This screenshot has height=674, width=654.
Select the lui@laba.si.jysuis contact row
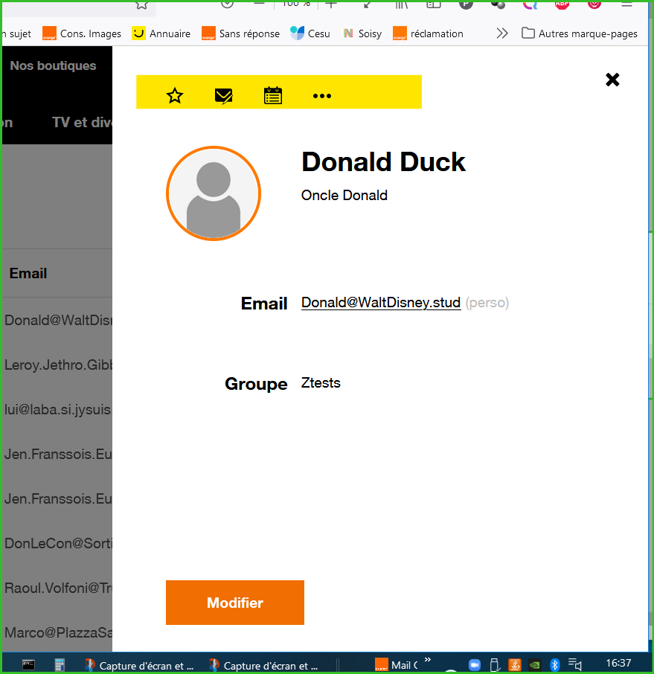point(57,410)
